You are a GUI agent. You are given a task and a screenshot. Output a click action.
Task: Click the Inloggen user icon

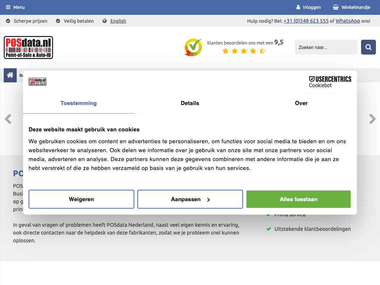pos(298,7)
